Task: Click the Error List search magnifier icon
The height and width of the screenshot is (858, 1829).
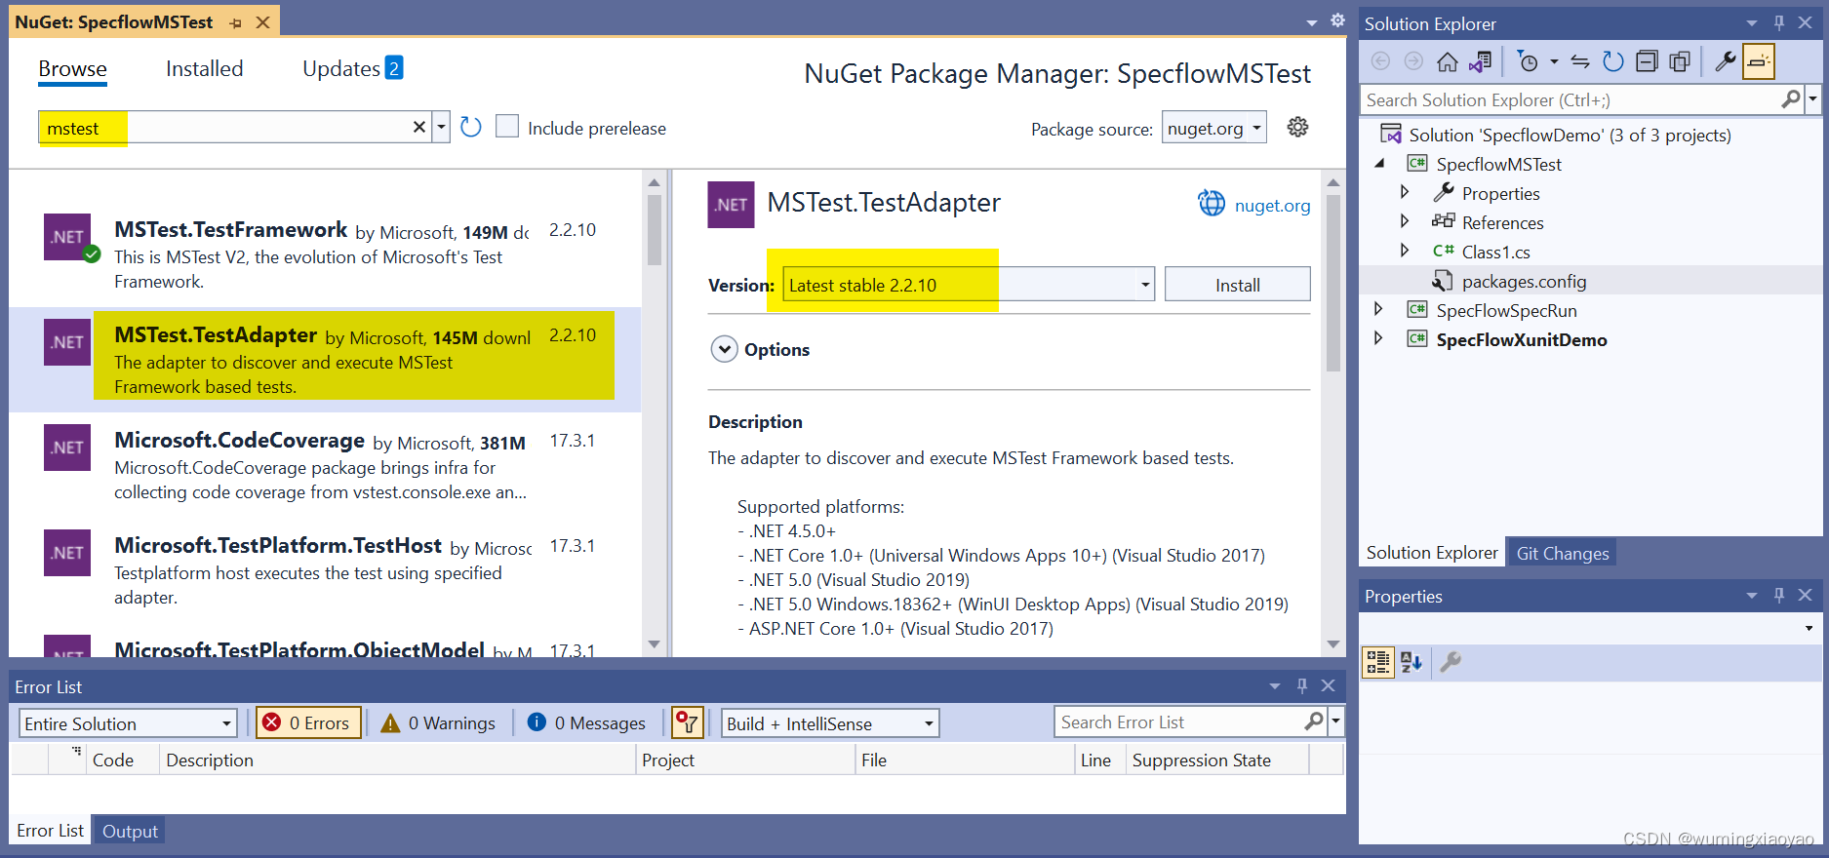Action: tap(1314, 721)
